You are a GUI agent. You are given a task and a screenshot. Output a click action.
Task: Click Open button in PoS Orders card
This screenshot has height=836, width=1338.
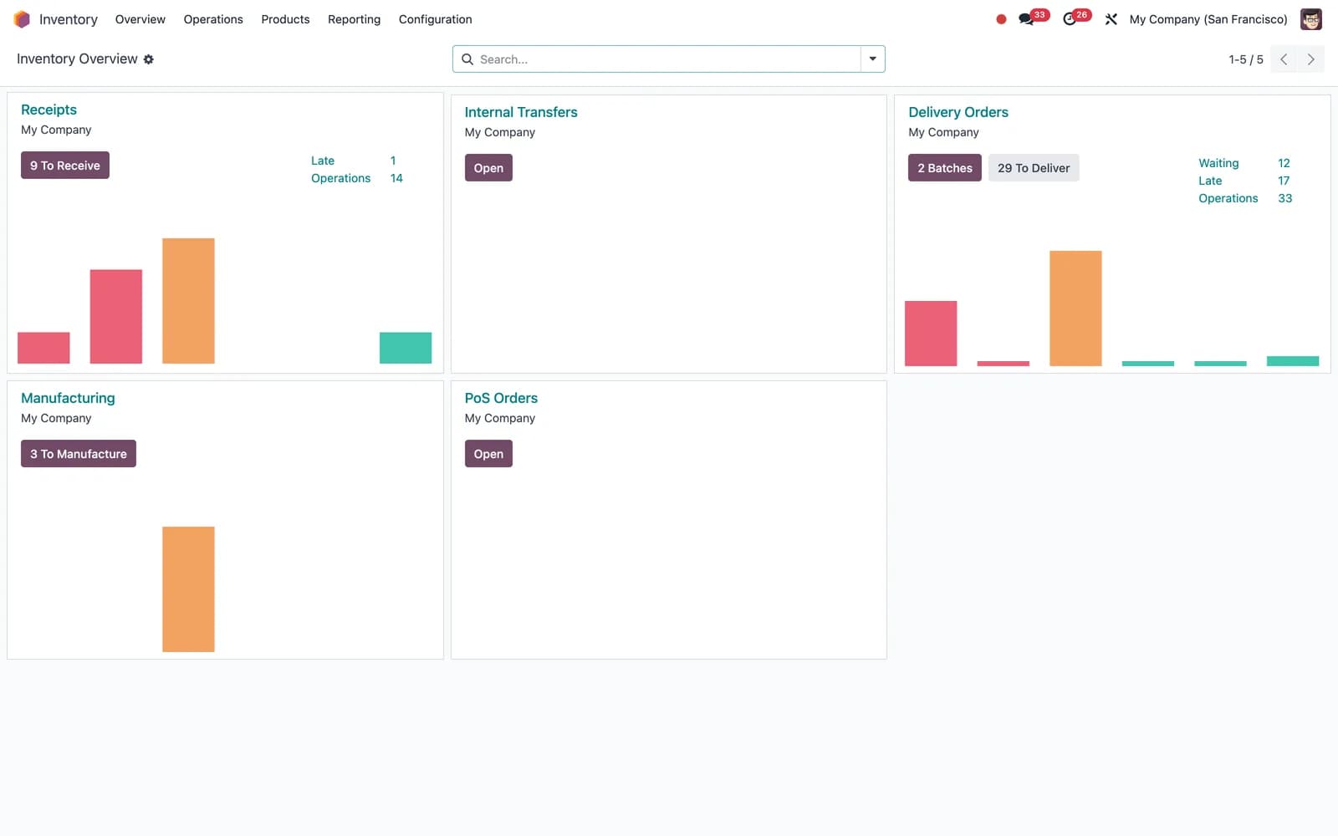[x=488, y=454]
